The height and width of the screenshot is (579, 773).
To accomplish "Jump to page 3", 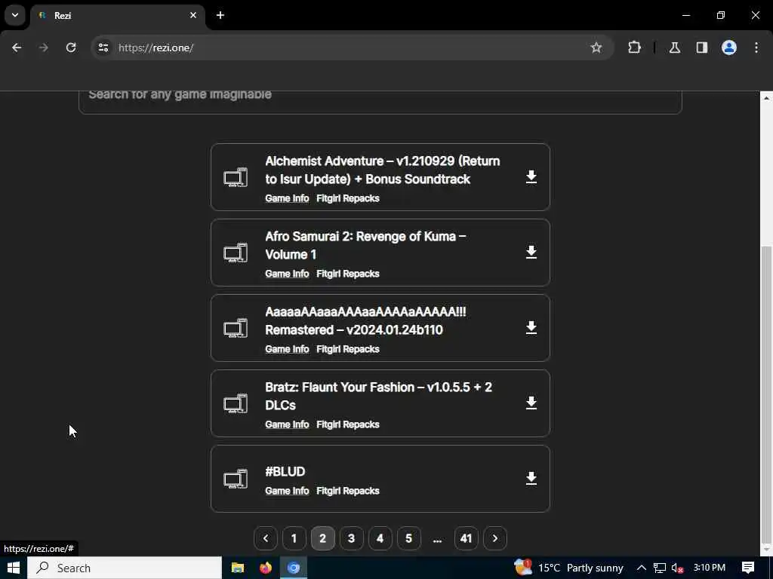I will coord(352,538).
